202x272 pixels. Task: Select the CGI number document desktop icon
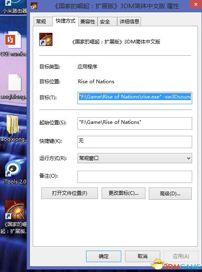click(x=13, y=43)
